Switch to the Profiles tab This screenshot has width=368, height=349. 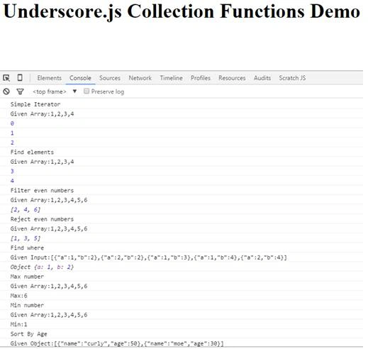coord(201,78)
